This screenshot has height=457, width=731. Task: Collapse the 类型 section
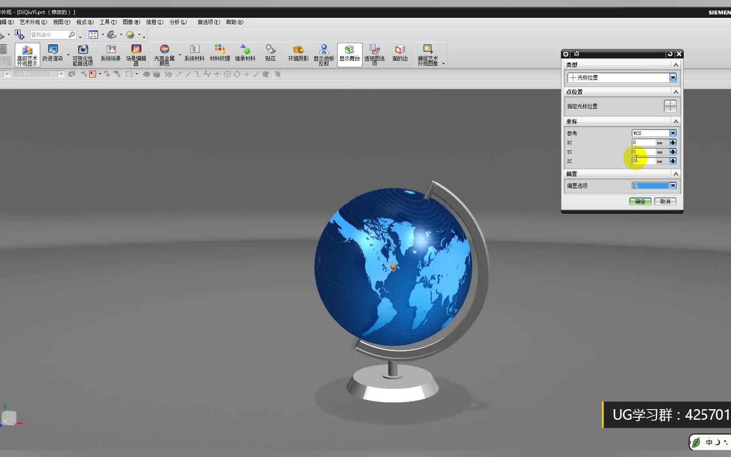[676, 65]
